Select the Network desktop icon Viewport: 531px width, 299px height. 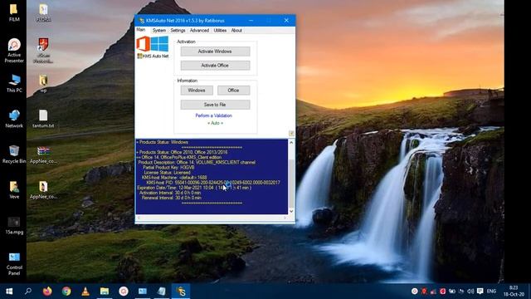(x=14, y=119)
